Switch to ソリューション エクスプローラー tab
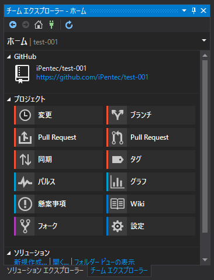The height and width of the screenshot is (280, 214). coord(46,271)
